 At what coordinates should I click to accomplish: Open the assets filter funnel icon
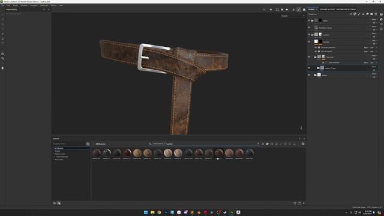[x=88, y=144]
